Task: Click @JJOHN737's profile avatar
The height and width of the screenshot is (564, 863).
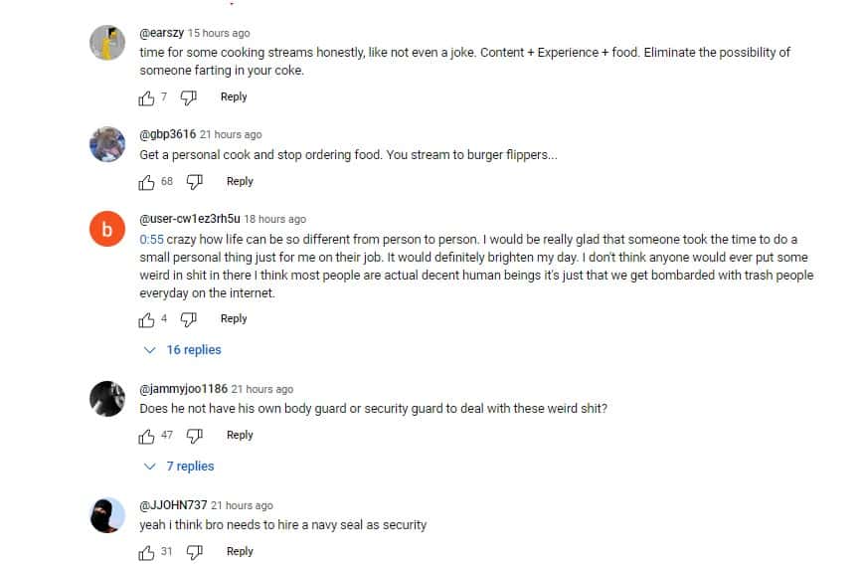Action: point(107,516)
